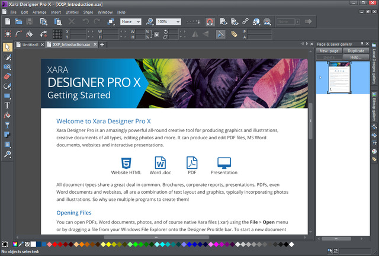Choose the Eraser tool
379x256 pixels.
7,76
